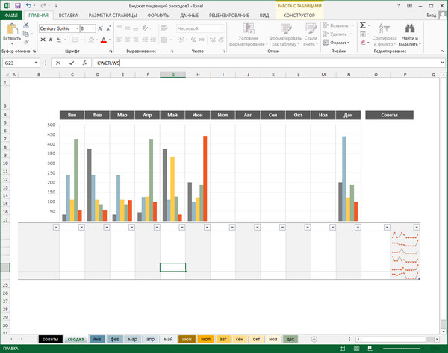The height and width of the screenshot is (353, 448).
Task: Open the Century Gothic font dropdown
Action: click(x=75, y=28)
